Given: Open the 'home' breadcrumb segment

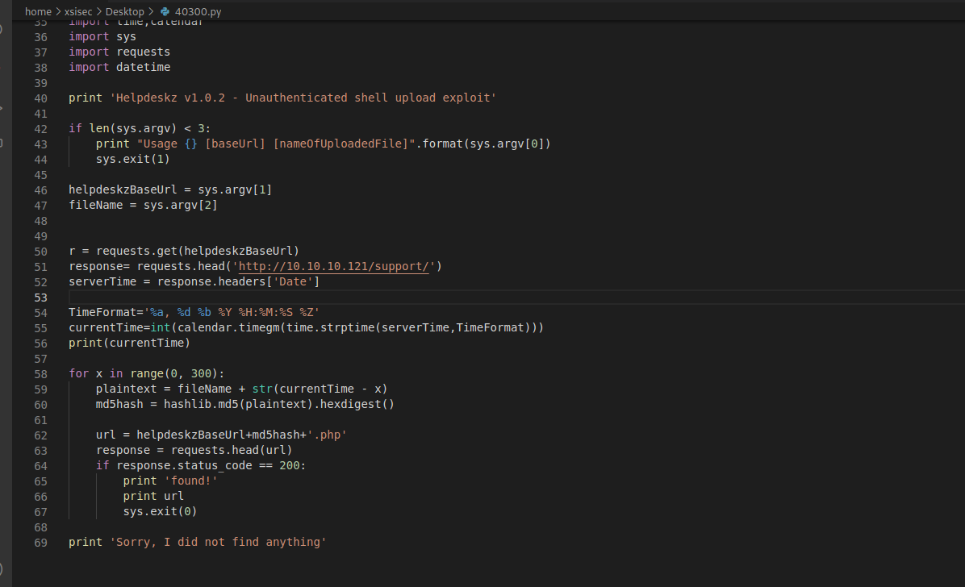Looking at the screenshot, I should 38,11.
